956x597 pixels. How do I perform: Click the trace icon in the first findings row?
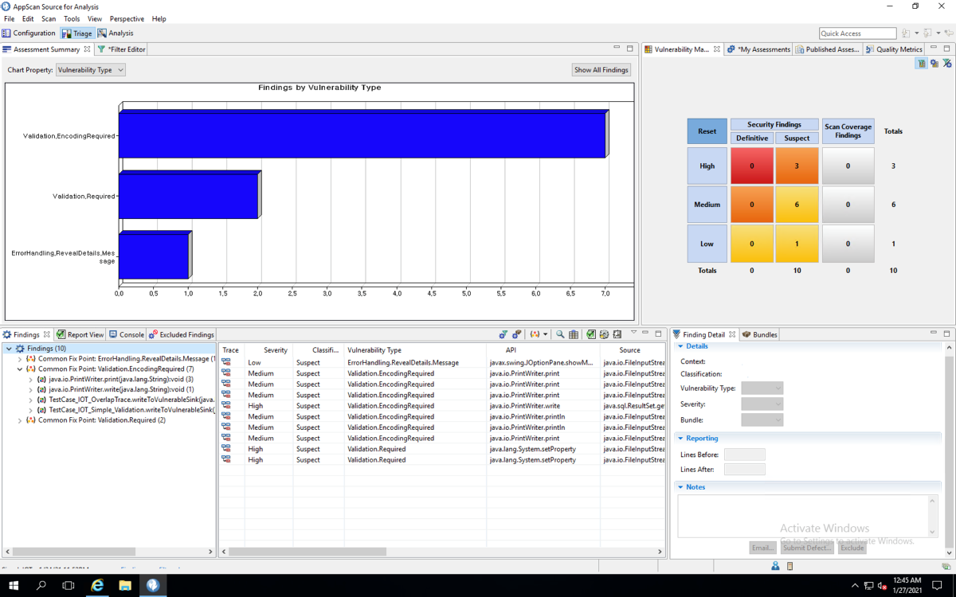(x=226, y=362)
